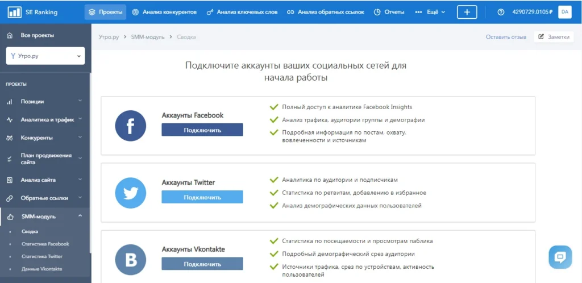Click the Обратные ссылки link icon
This screenshot has height=283, width=582.
[10, 198]
